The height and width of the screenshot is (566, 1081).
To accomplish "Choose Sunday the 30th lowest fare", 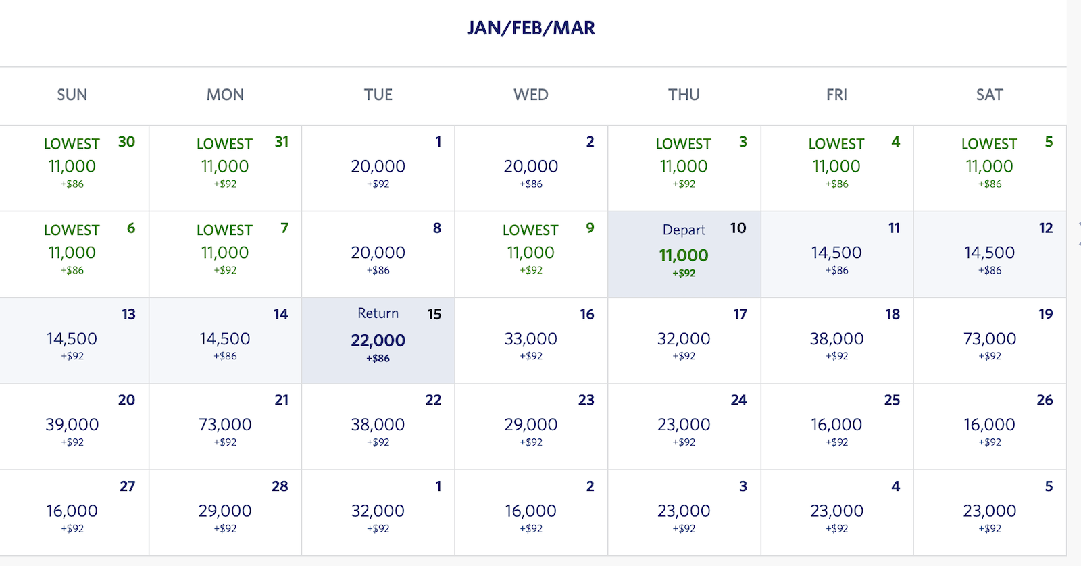I will [72, 168].
